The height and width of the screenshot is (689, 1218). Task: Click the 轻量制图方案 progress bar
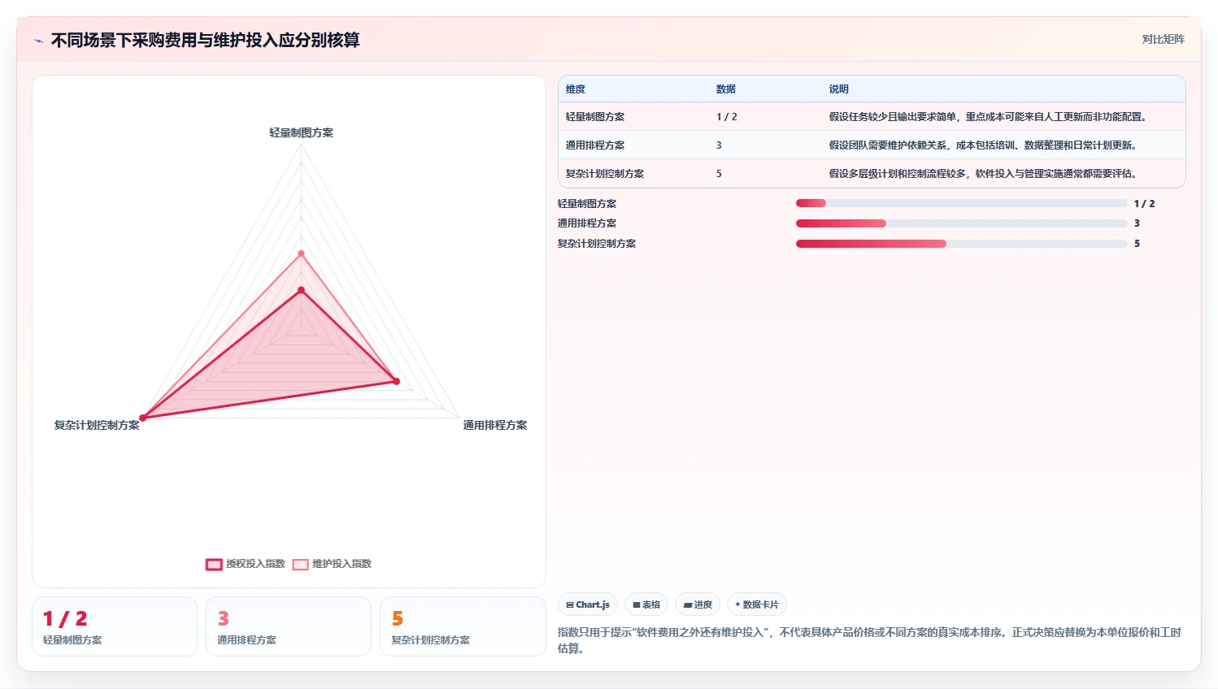(961, 203)
